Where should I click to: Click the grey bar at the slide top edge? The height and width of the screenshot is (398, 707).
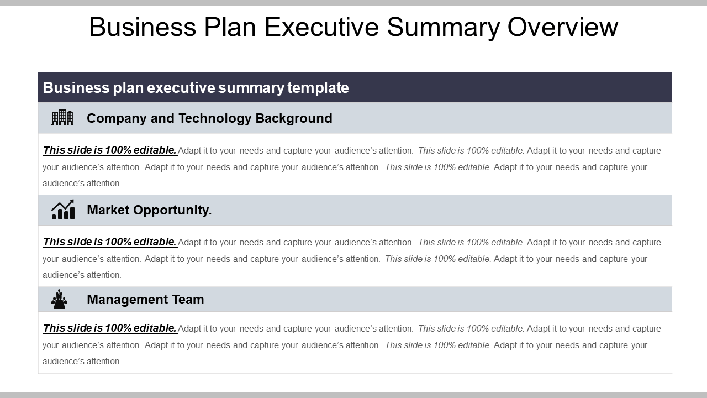point(353,3)
